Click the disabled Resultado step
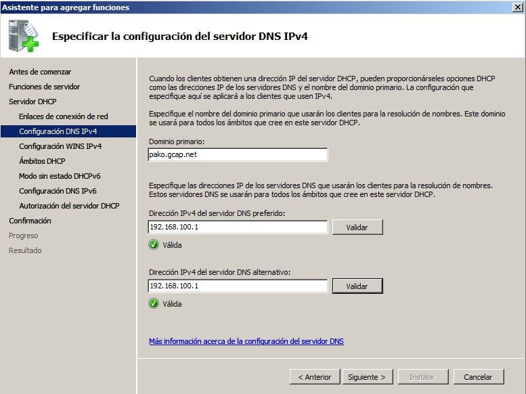This screenshot has width=526, height=394. coord(25,250)
